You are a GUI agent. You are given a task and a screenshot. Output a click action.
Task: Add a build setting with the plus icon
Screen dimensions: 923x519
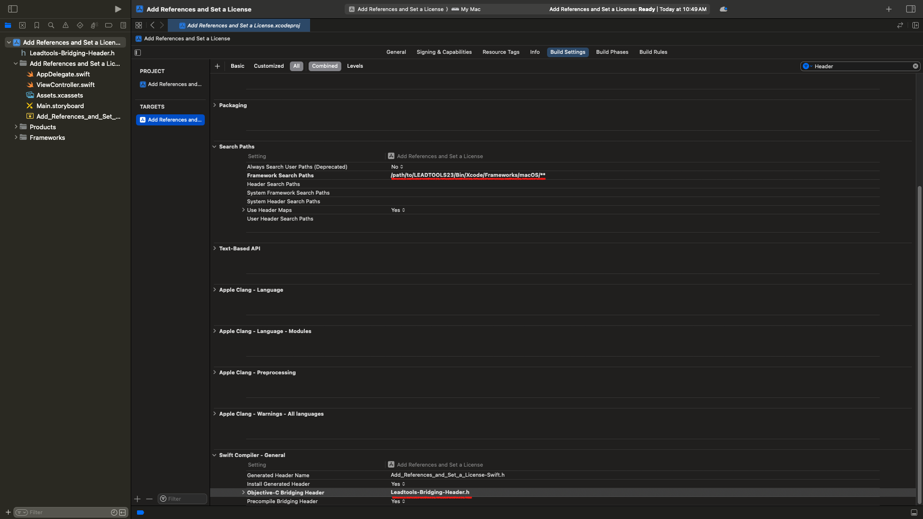[217, 66]
